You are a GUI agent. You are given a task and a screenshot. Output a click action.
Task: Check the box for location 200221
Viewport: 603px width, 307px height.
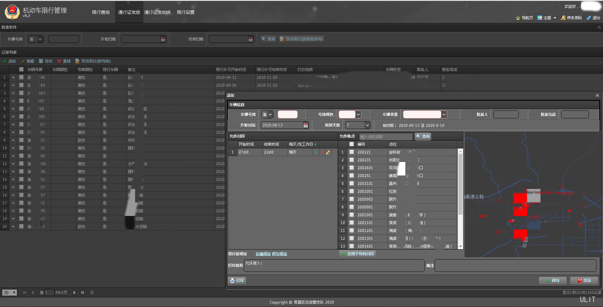(352, 152)
